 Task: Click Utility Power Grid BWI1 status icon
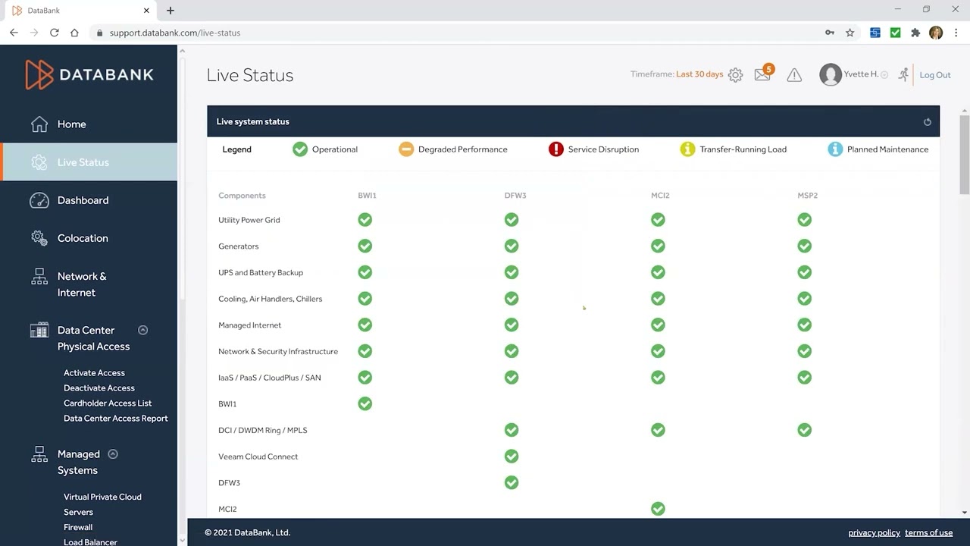pyautogui.click(x=365, y=220)
